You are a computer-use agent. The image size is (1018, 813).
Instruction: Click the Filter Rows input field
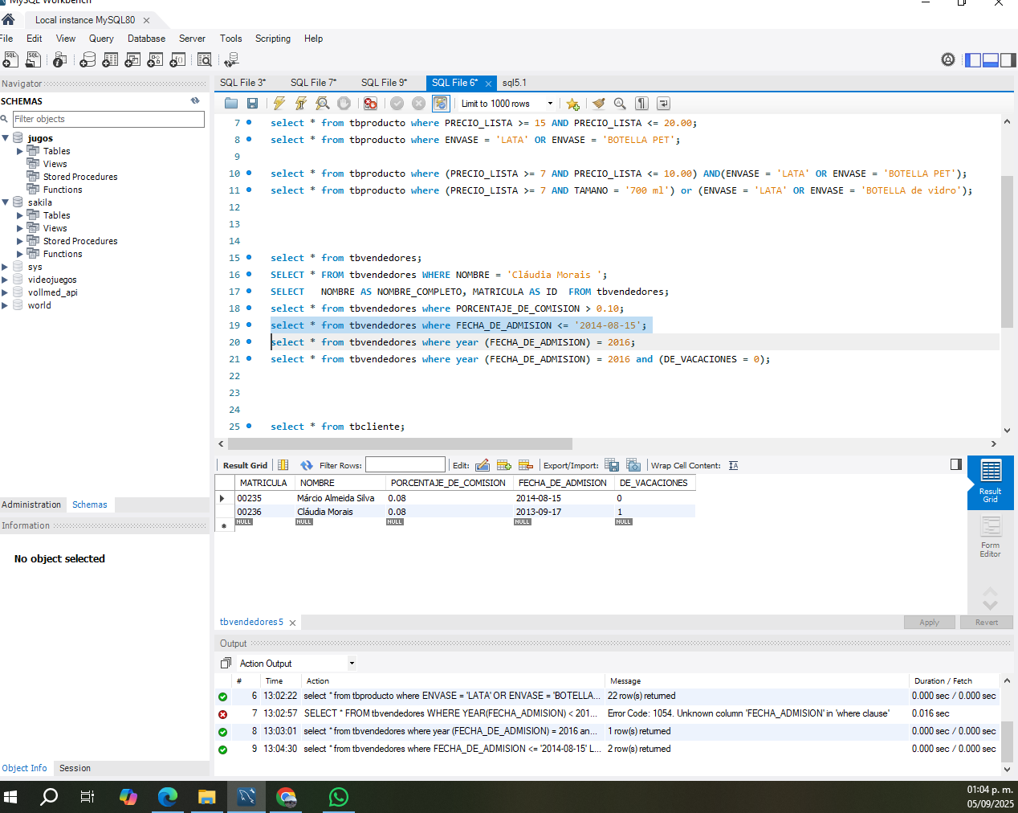click(x=405, y=464)
